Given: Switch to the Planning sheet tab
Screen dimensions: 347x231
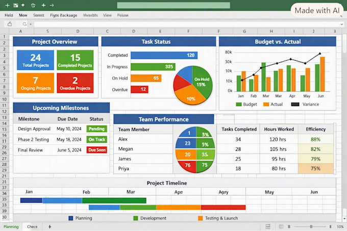Looking at the screenshot, I should click(x=11, y=226).
